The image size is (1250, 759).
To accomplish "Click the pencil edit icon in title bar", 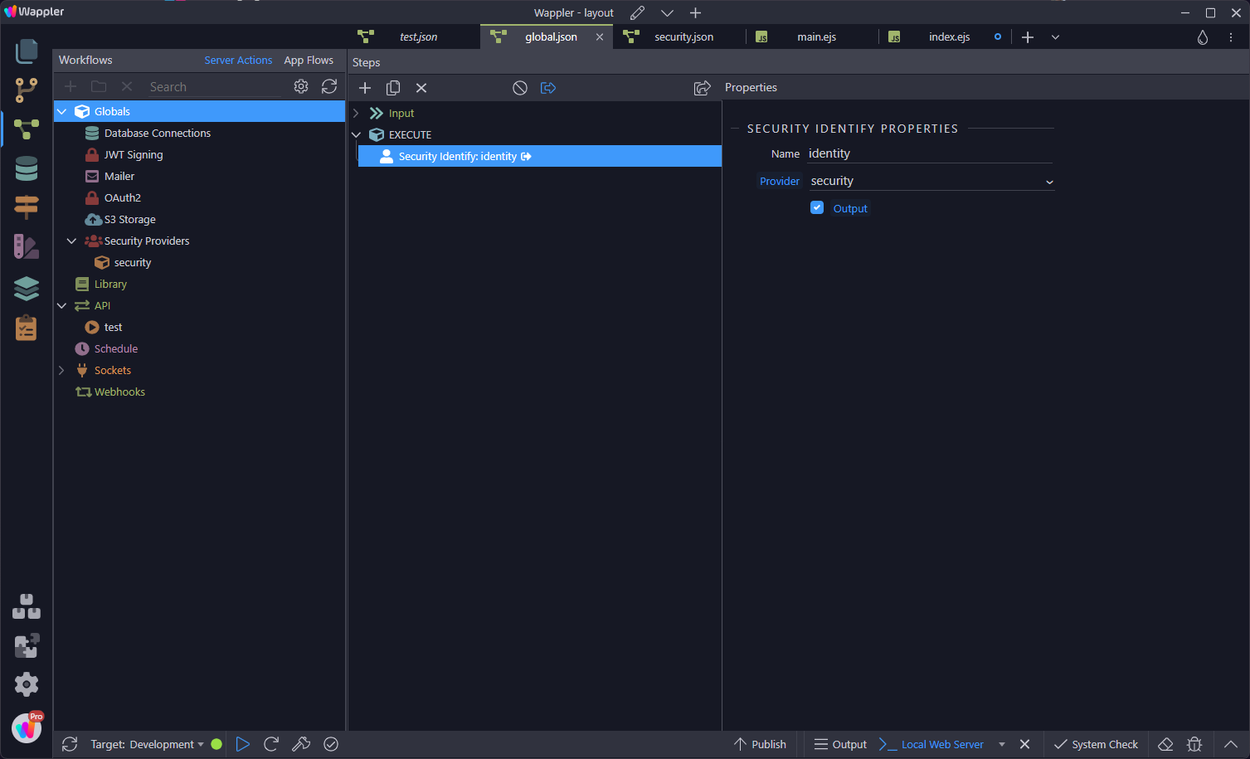I will tap(637, 12).
